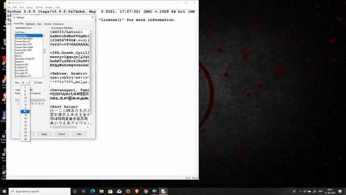Click the ENG language indicator
This screenshot has width=346, height=195.
click(321, 191)
